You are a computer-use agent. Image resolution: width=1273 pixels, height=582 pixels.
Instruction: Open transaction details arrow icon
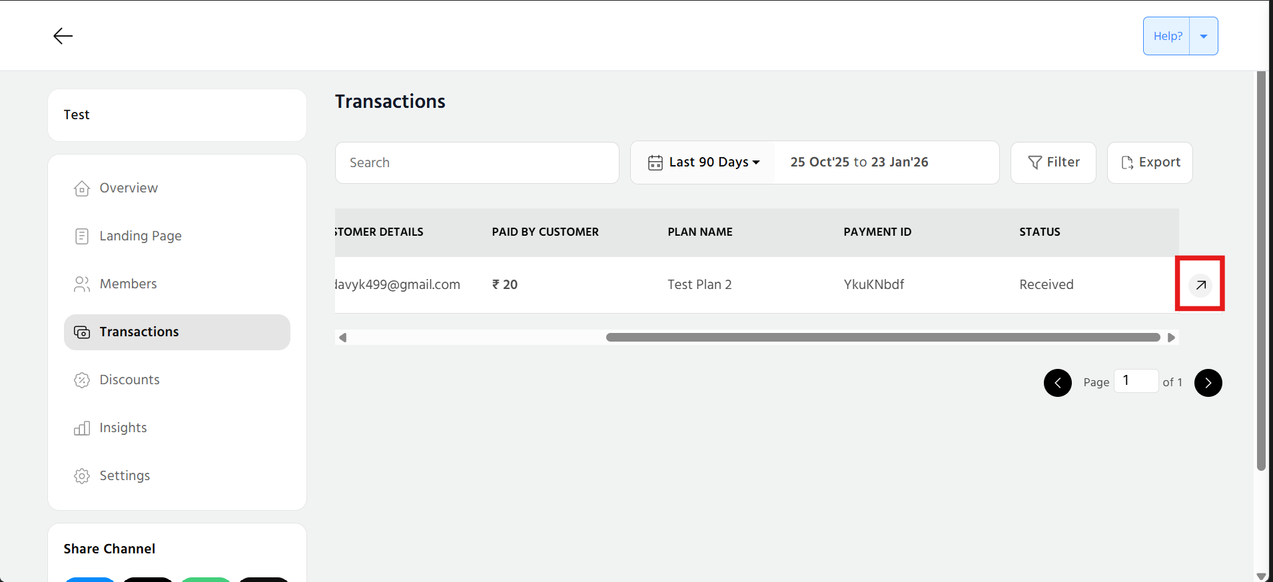[1200, 285]
